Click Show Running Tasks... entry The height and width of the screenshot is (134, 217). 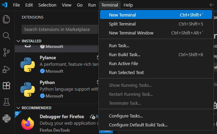pyautogui.click(x=156, y=85)
